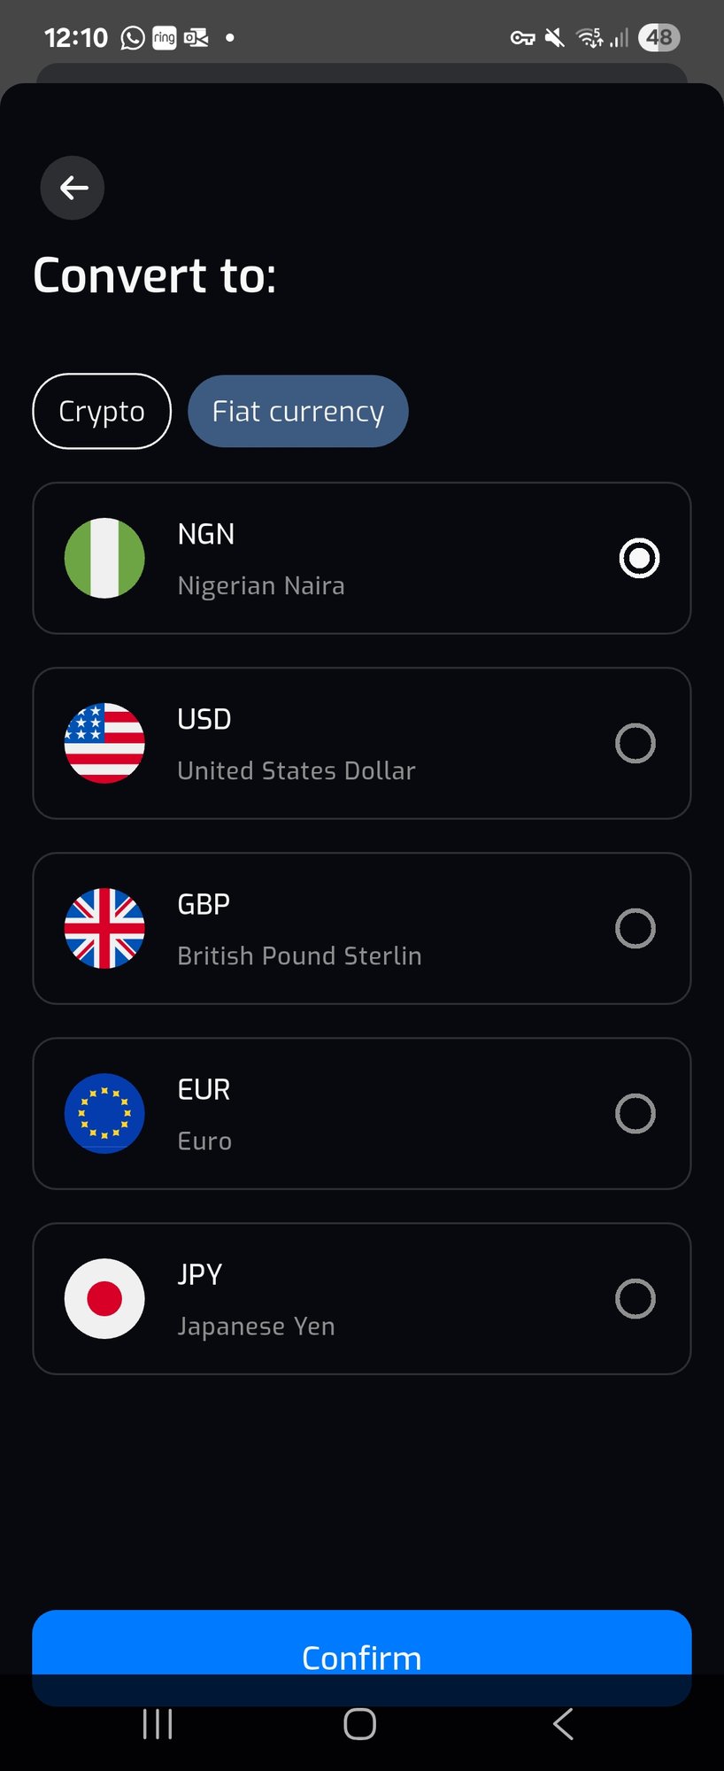
Task: Tap the British Union Jack flag icon
Action: point(104,928)
